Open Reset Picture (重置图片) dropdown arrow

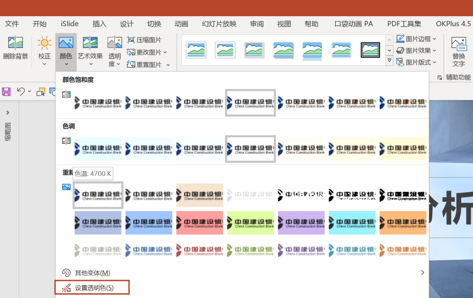168,65
